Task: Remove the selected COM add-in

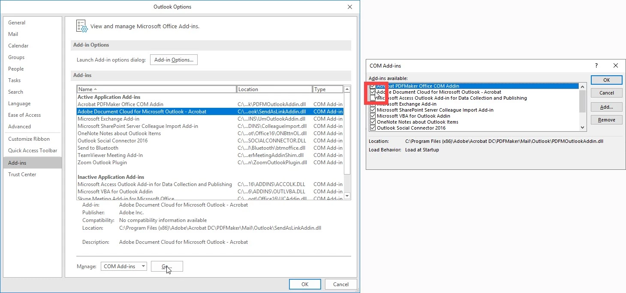Action: 606,120
